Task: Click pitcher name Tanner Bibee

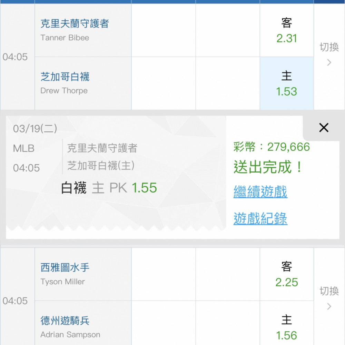Action: click(65, 38)
